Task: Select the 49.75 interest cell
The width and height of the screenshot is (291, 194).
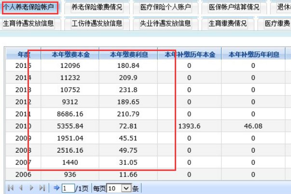Action: 128,150
